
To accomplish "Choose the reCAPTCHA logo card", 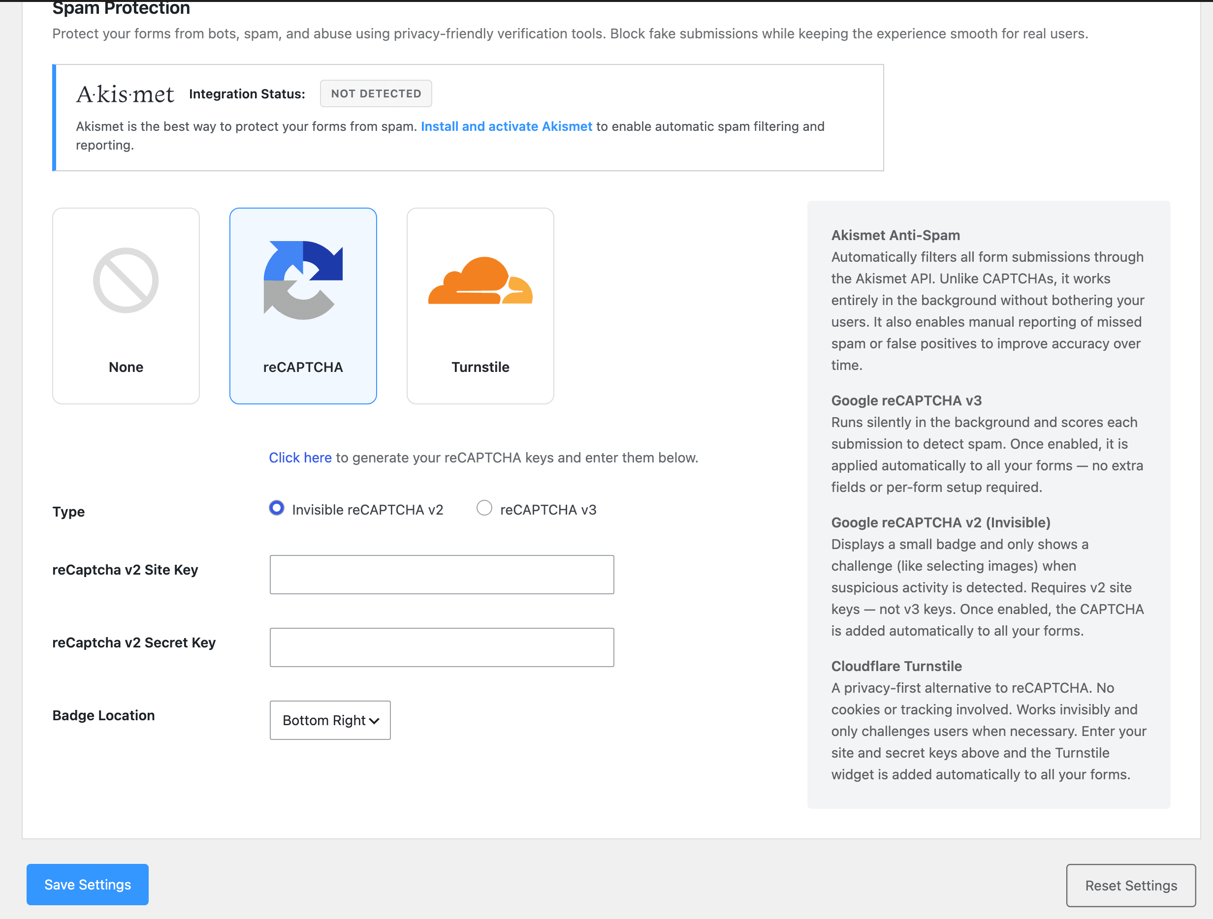I will (303, 306).
